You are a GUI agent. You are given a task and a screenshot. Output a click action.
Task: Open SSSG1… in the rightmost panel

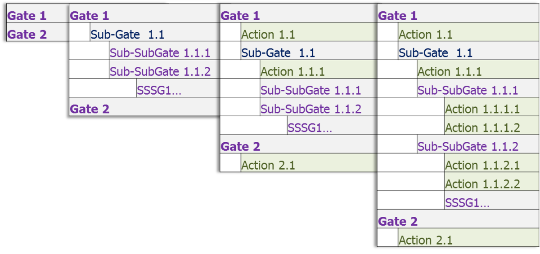(492, 202)
